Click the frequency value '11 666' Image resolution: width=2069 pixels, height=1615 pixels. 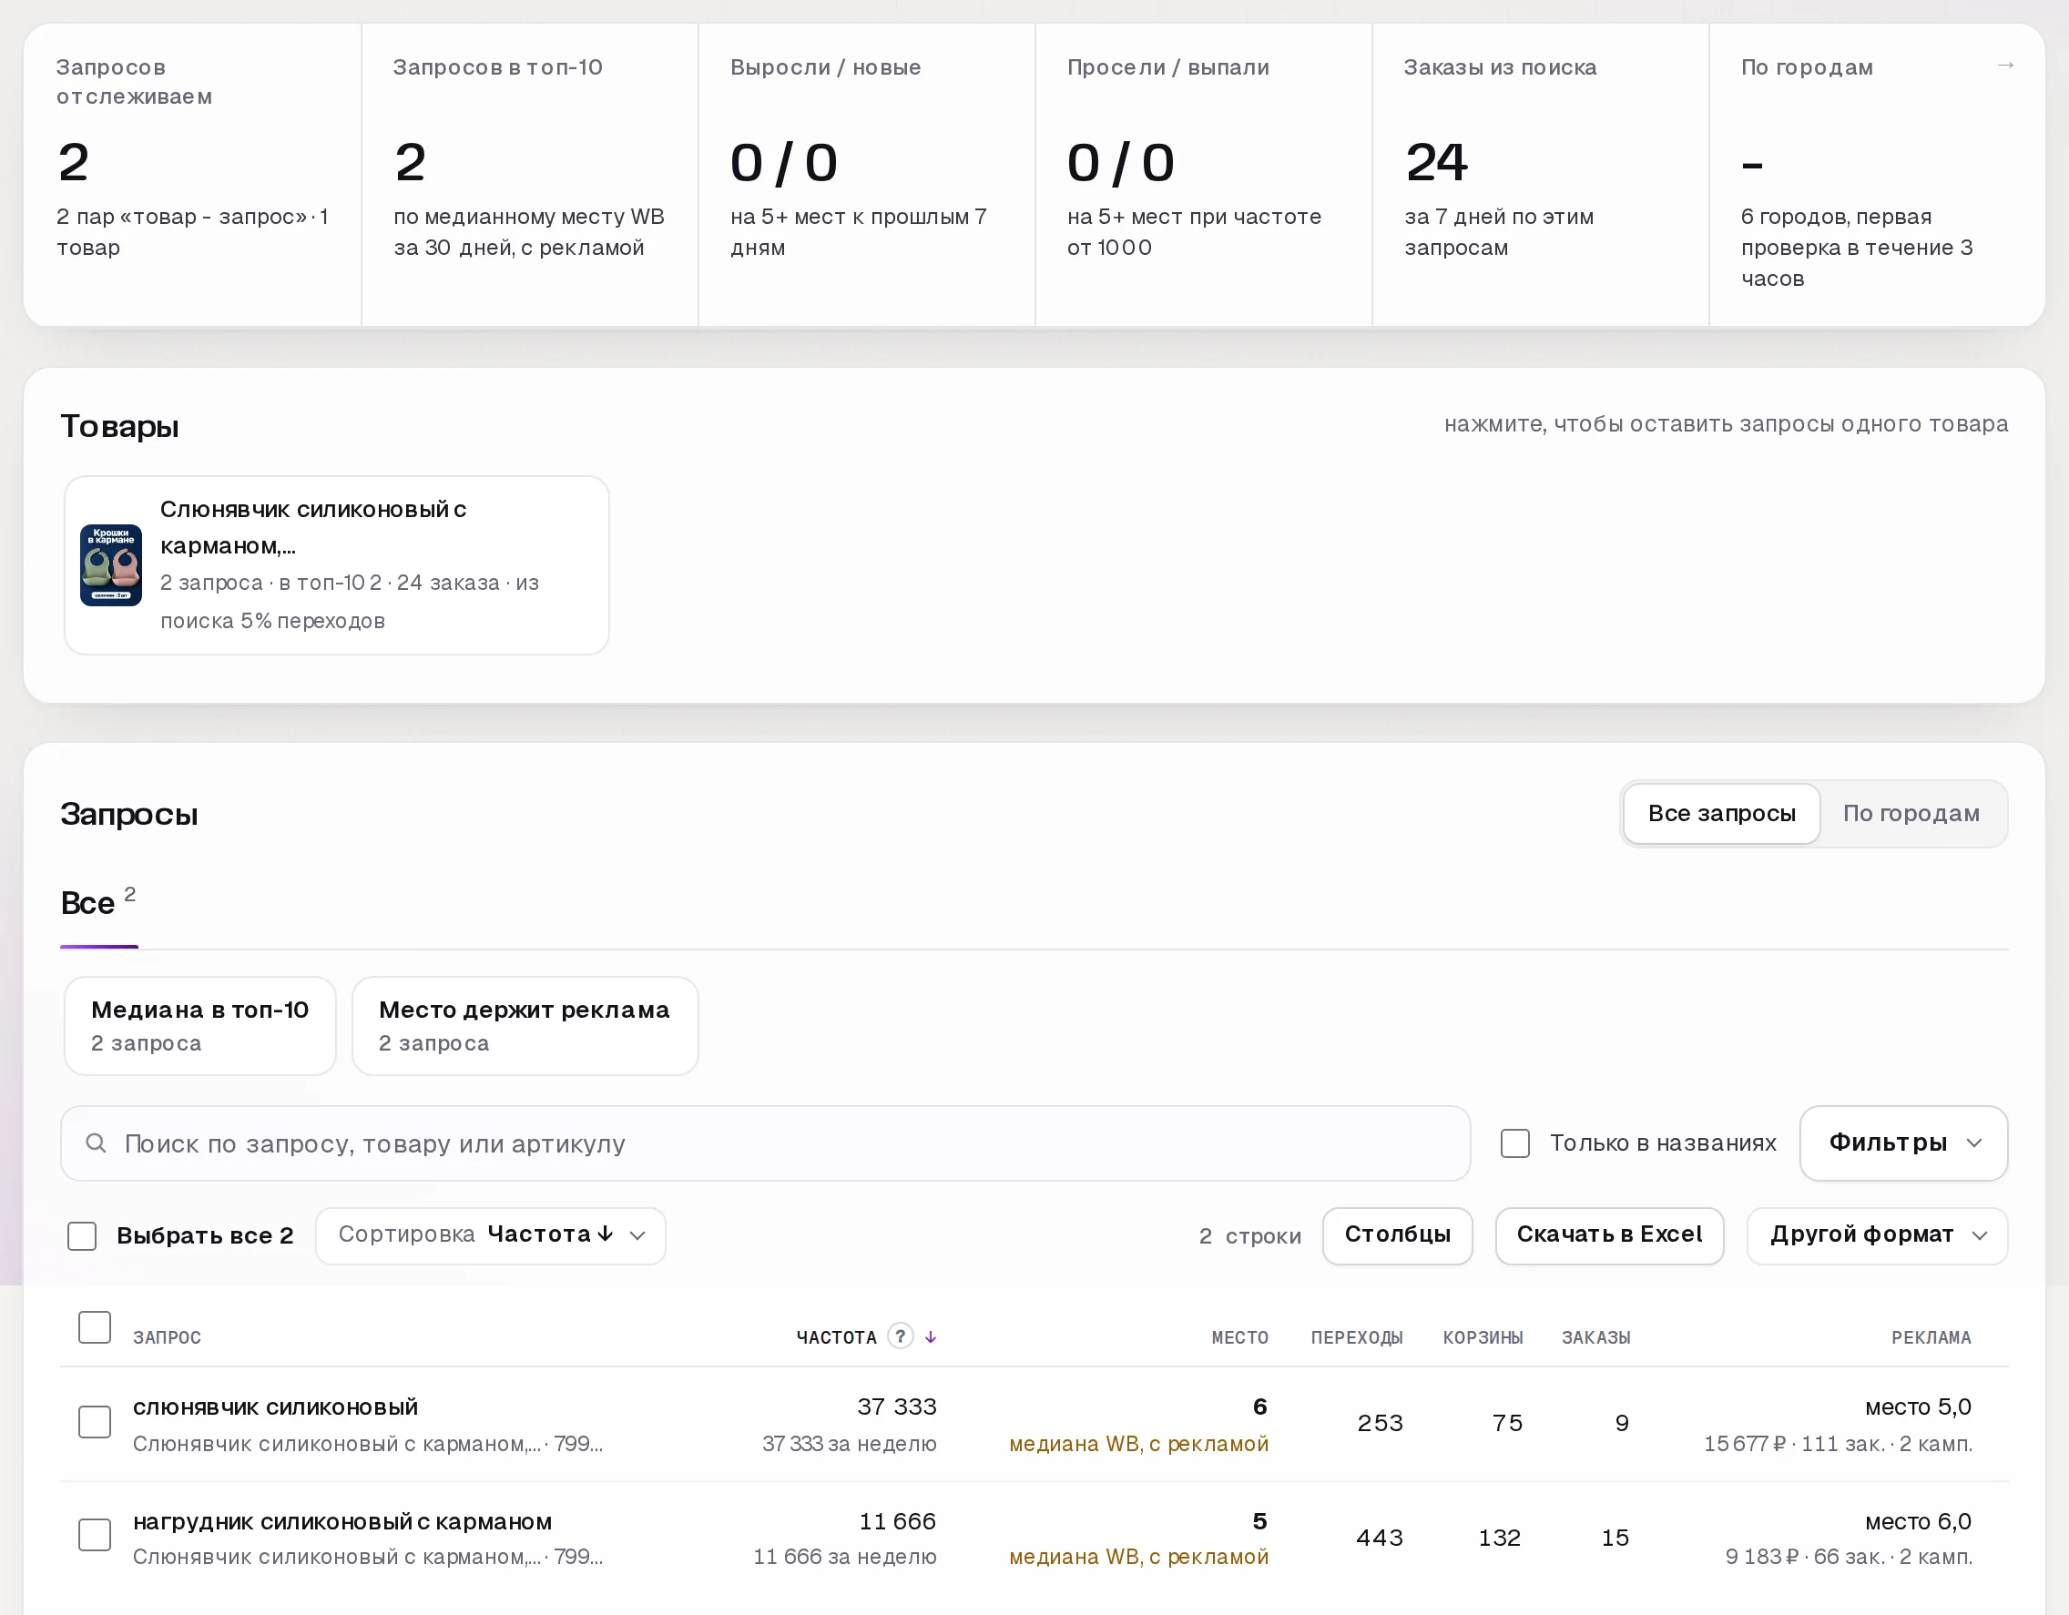click(x=896, y=1521)
